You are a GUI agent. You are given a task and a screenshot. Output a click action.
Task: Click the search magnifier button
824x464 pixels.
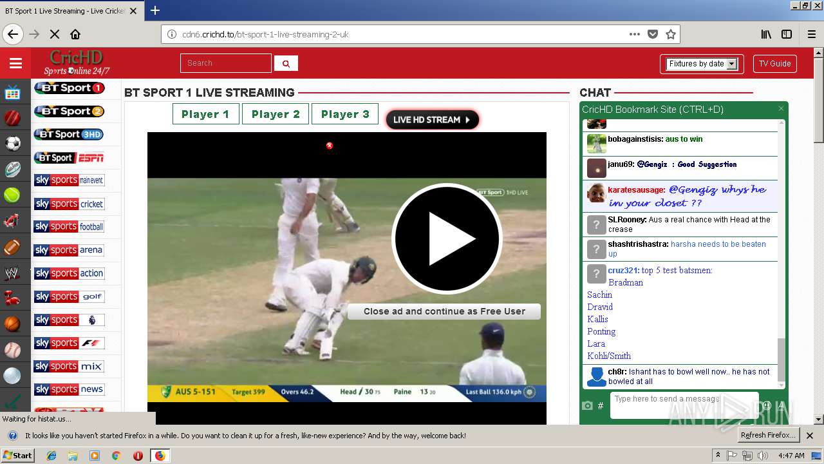286,63
